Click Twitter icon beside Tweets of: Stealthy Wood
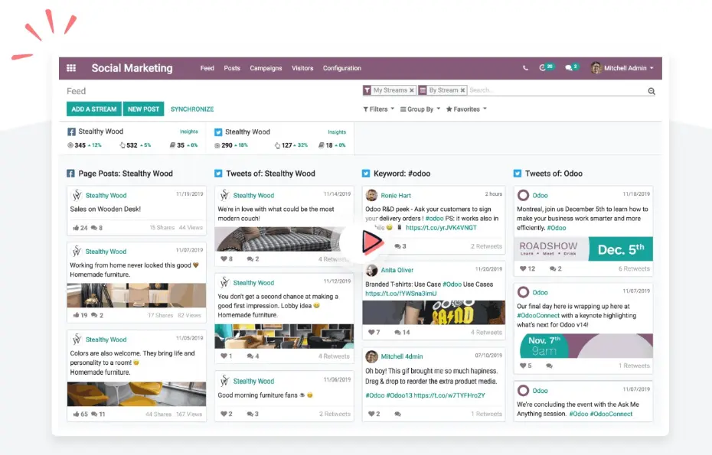Screen dimensions: 712x455 click(x=218, y=174)
